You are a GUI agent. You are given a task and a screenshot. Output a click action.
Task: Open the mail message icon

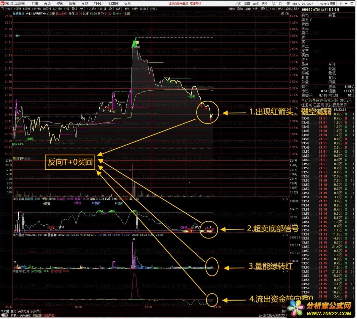click(x=288, y=4)
